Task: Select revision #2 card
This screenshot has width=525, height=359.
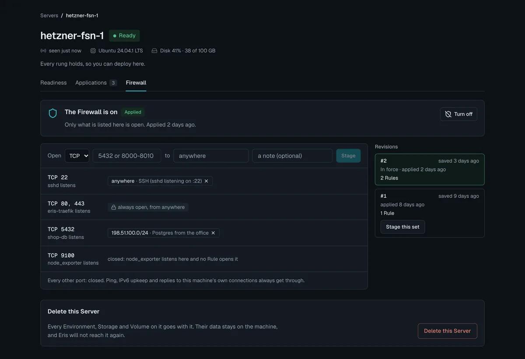Action: click(x=430, y=170)
